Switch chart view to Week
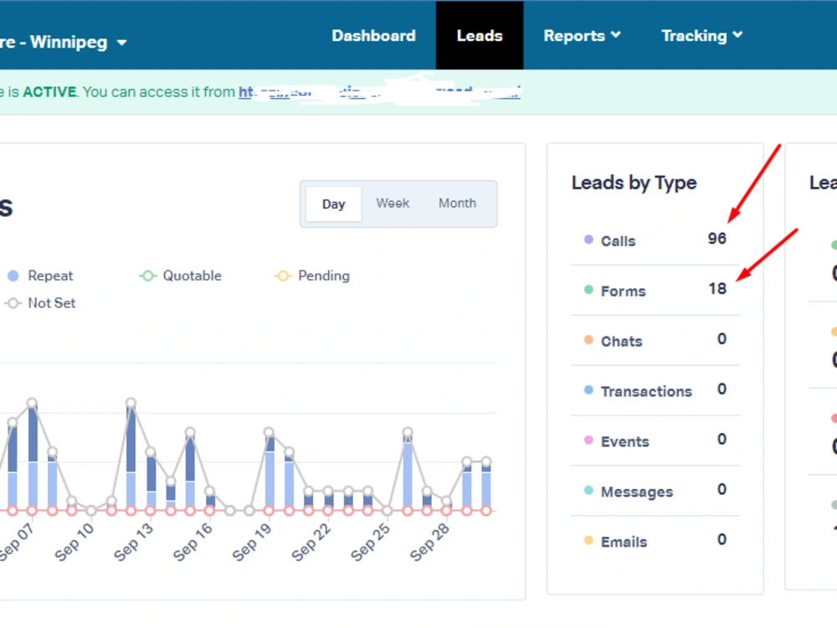This screenshot has height=628, width=837. point(393,203)
